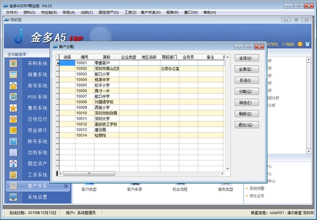Open the 供应链(B) menu
317x220 pixels.
coord(49,13)
